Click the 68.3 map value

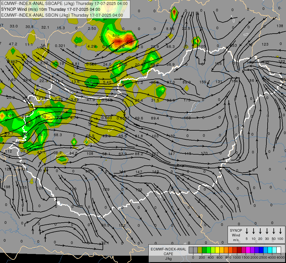click(58, 135)
